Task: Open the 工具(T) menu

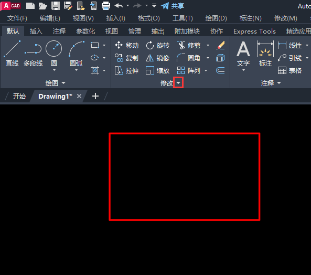Action: click(183, 18)
